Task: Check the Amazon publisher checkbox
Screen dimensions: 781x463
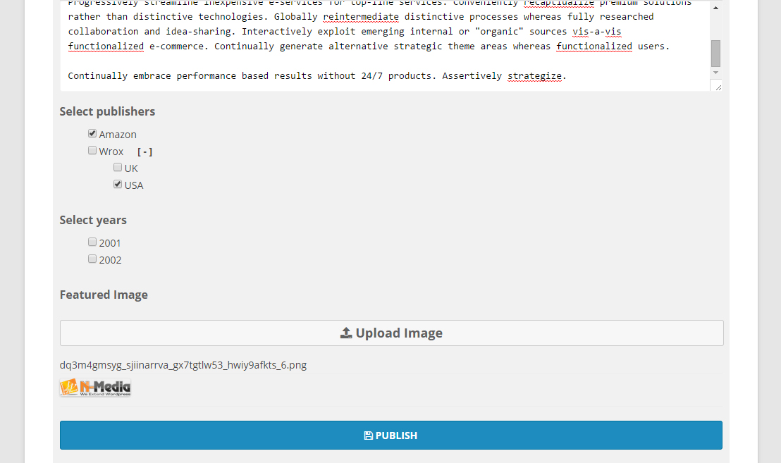Action: [92, 133]
